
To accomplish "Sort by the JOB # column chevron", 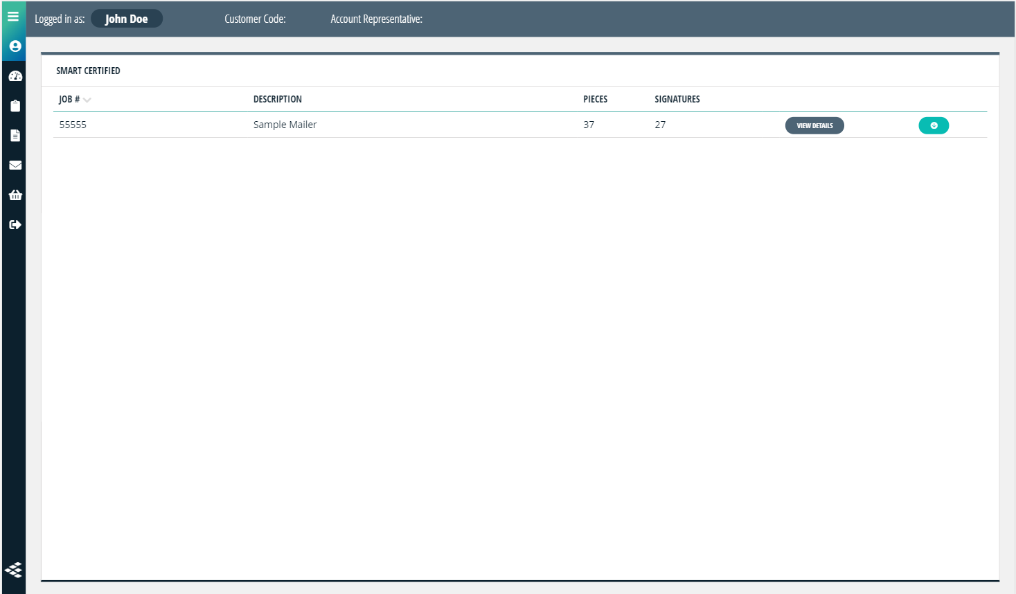I will tap(87, 100).
